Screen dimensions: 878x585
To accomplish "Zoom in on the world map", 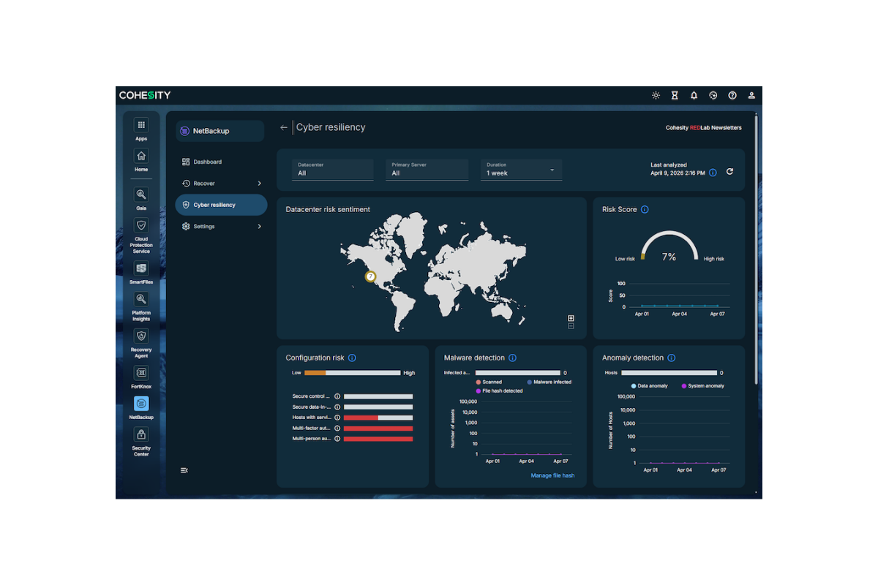I will click(x=571, y=318).
